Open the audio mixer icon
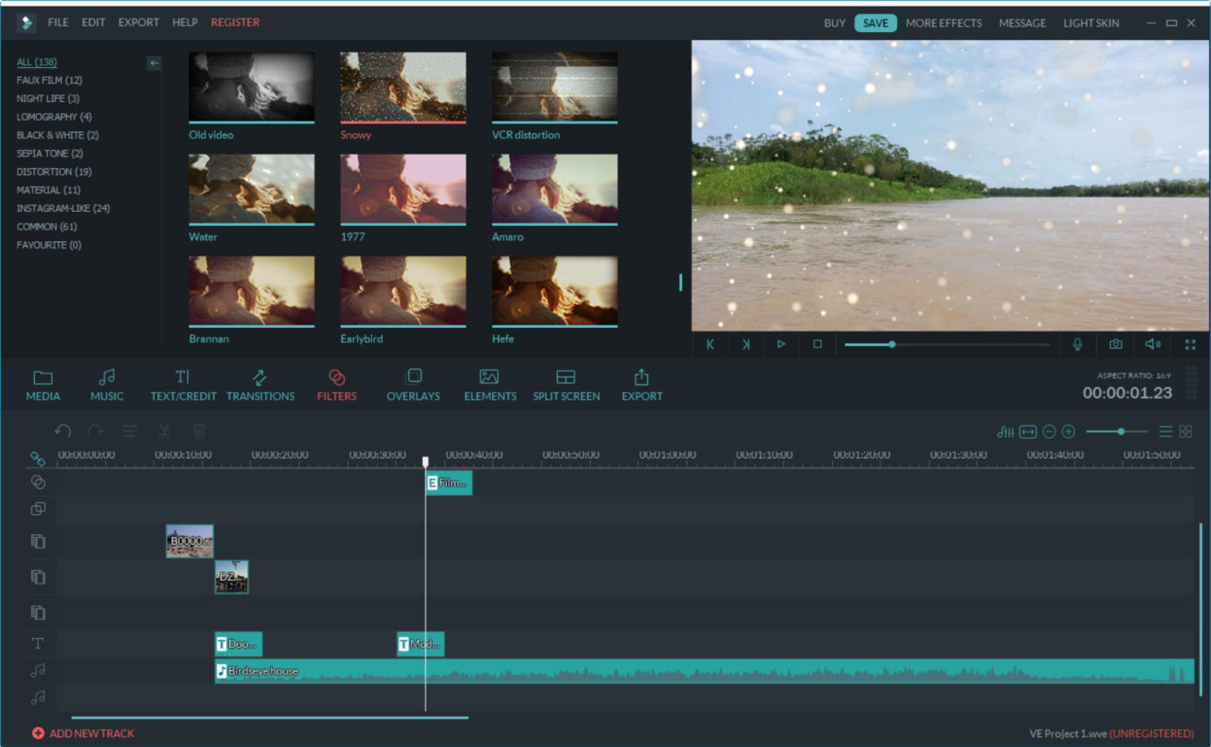The width and height of the screenshot is (1211, 747). tap(1006, 432)
